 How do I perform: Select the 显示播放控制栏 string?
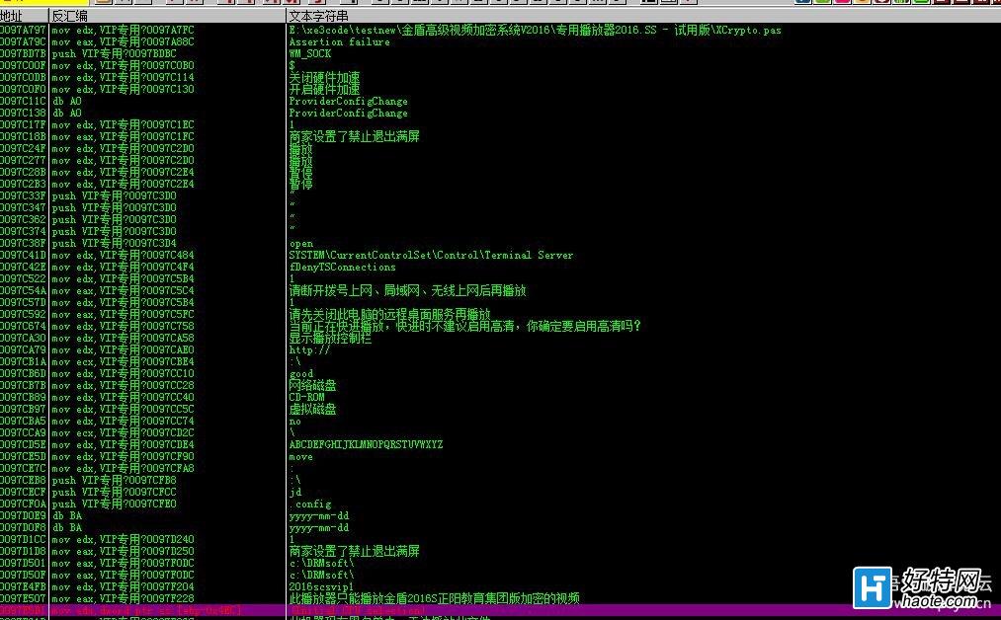pyautogui.click(x=330, y=338)
